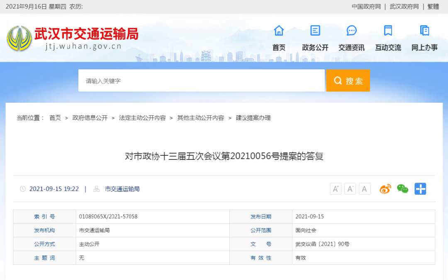This screenshot has height=280, width=448.
Task: Decrease font size with A- button
Action: 350,189
